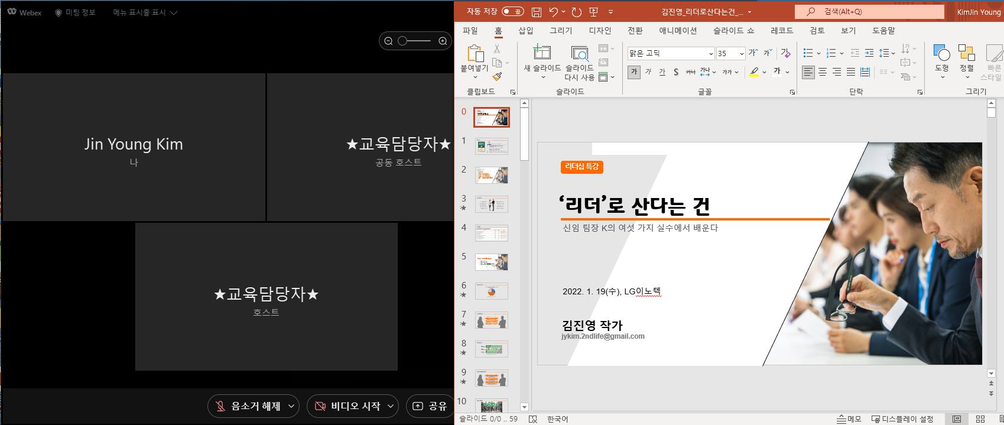Click the Paste (붙여넣기) clipboard icon
The height and width of the screenshot is (425, 1004).
click(x=475, y=53)
